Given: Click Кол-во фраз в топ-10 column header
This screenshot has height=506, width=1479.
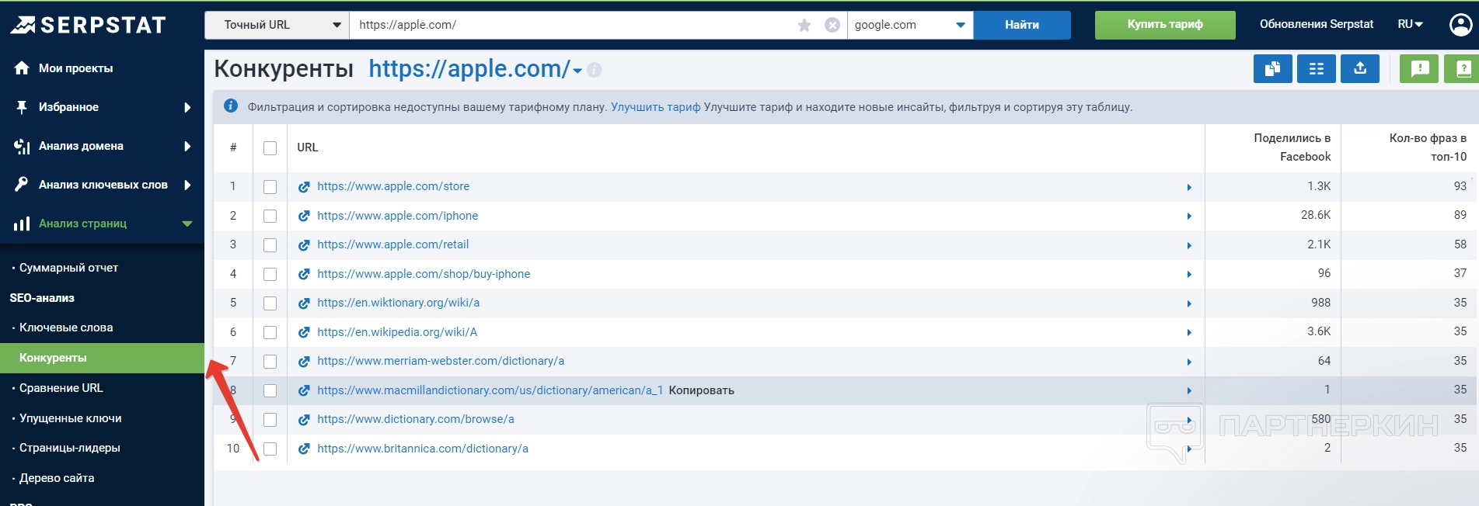Looking at the screenshot, I should tap(1427, 147).
